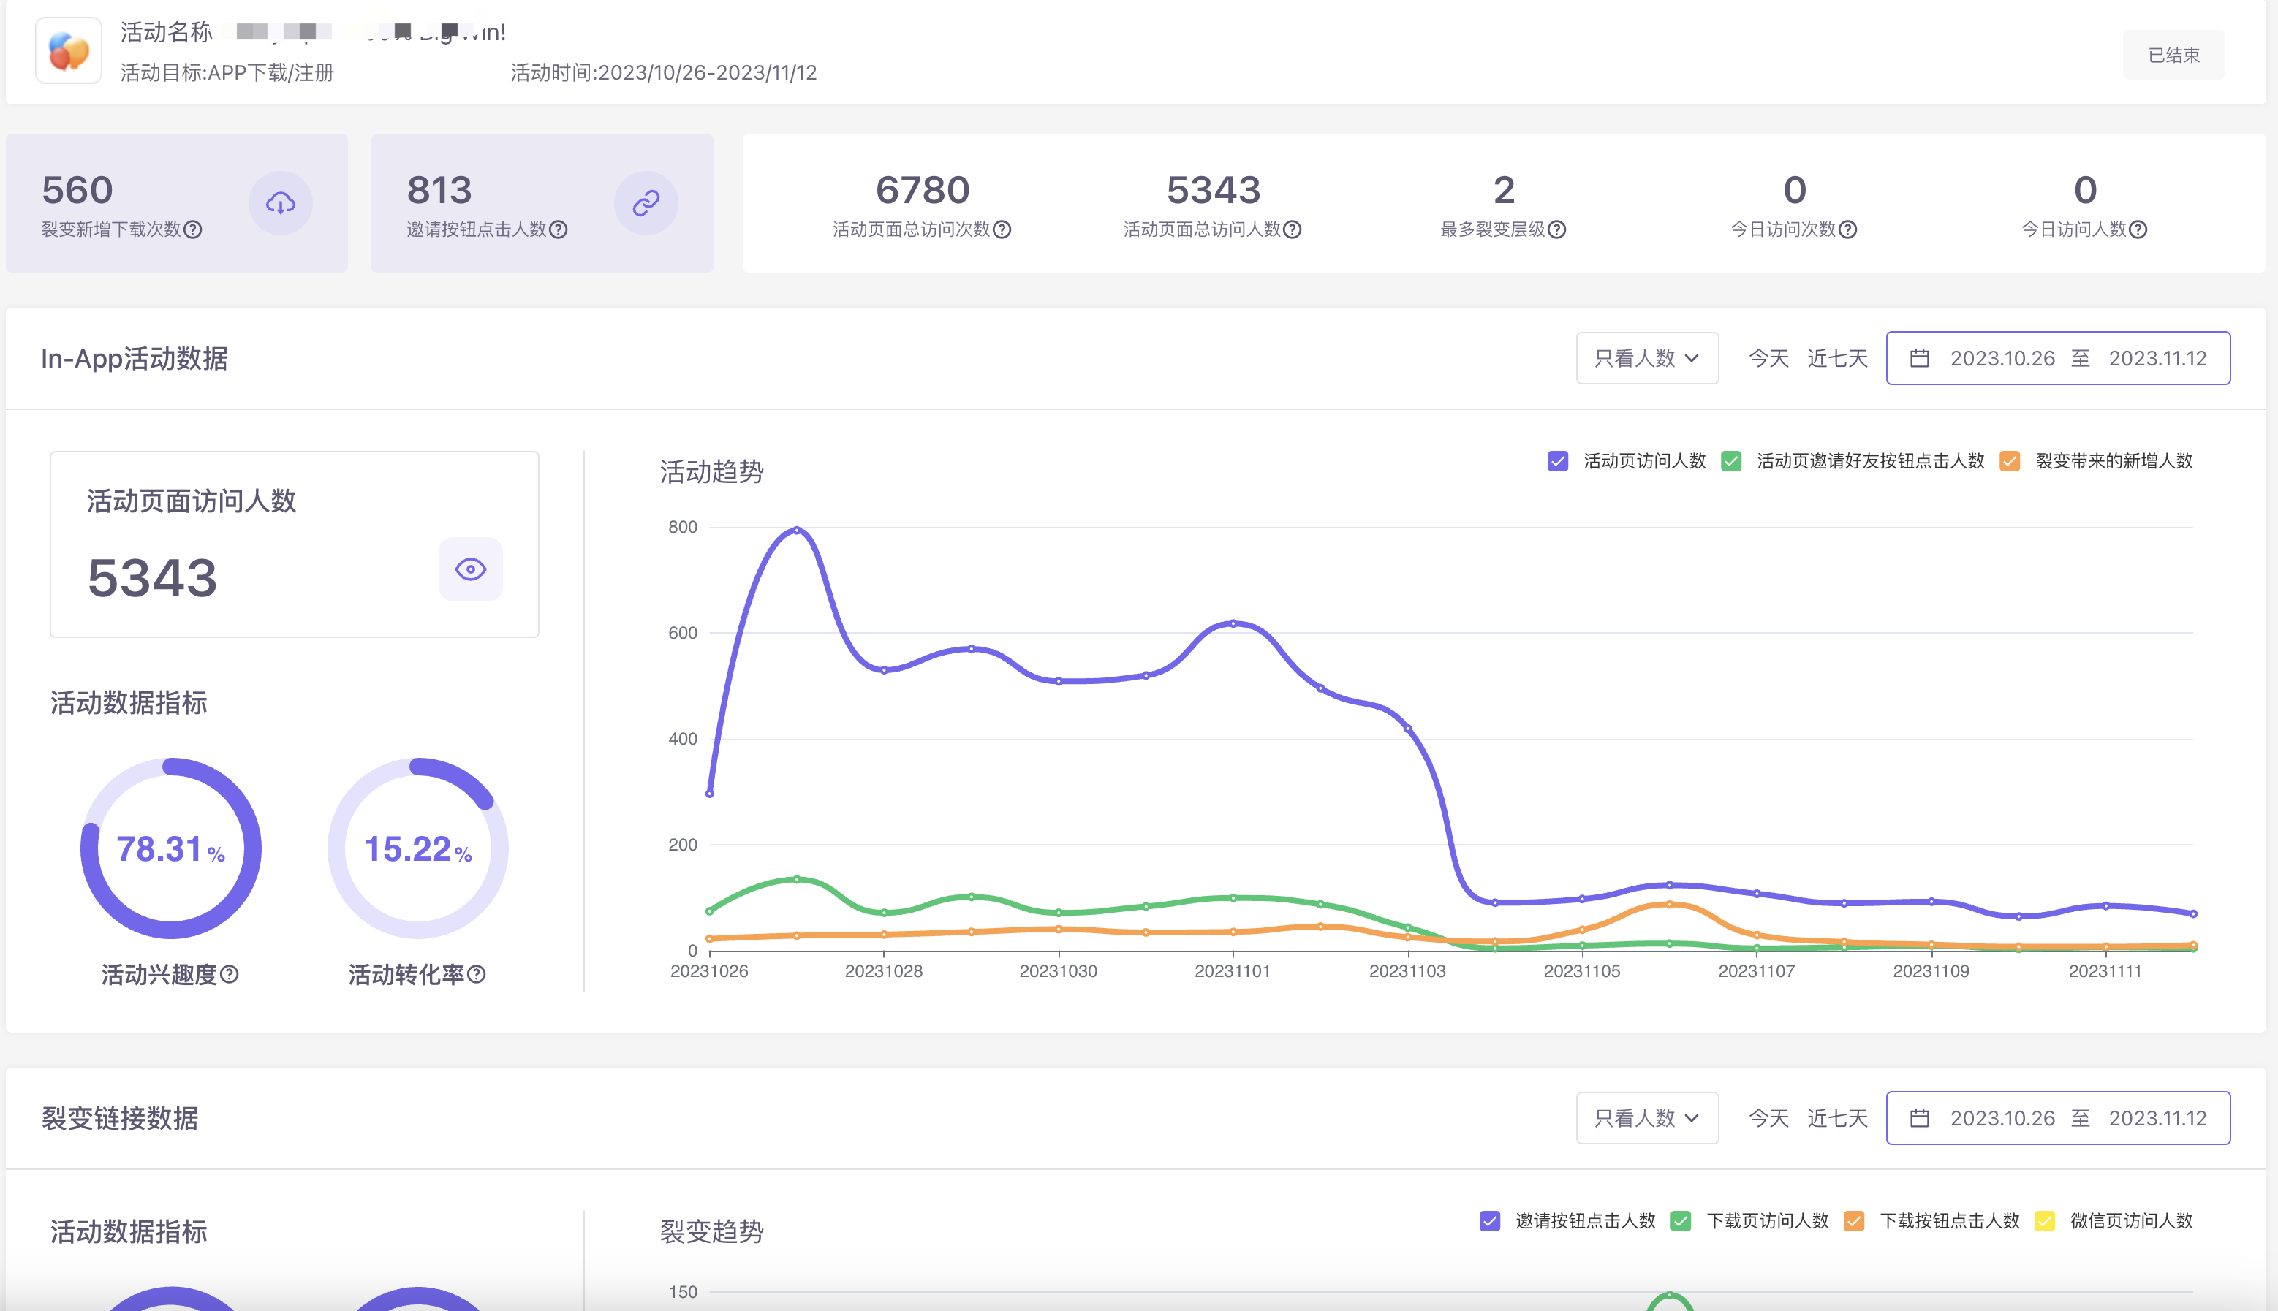Open the 只看人数 dropdown in In-App section

(x=1646, y=357)
